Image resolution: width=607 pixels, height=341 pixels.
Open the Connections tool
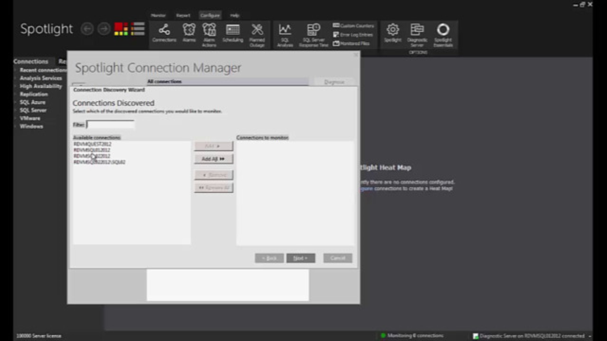tap(164, 33)
